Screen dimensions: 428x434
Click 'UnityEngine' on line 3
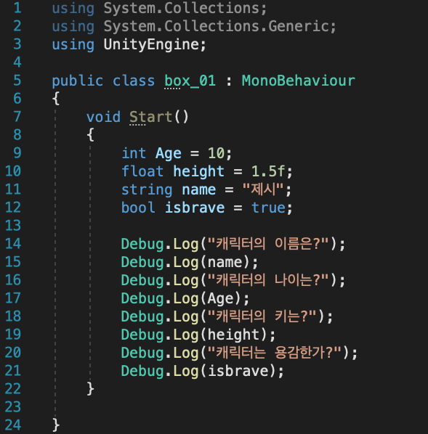(151, 44)
